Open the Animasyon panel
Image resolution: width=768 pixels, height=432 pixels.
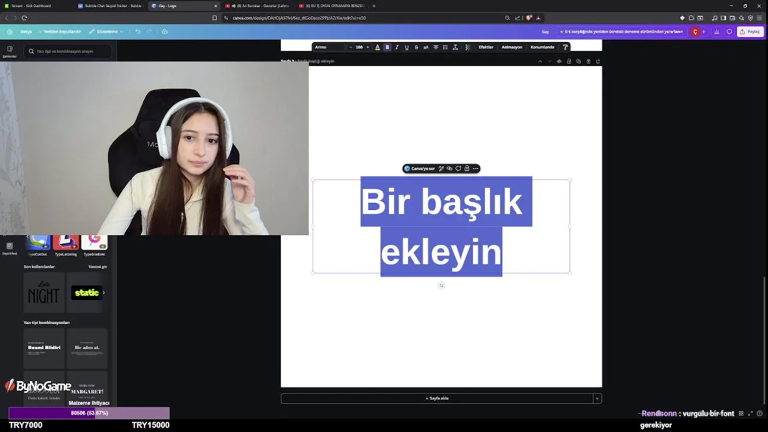[x=512, y=47]
